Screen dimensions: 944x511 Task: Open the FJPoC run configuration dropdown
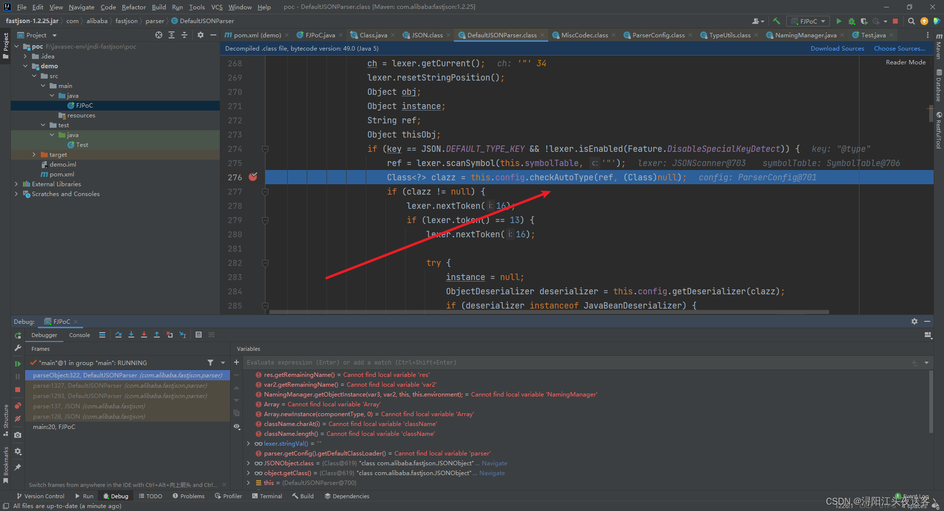[x=808, y=21]
